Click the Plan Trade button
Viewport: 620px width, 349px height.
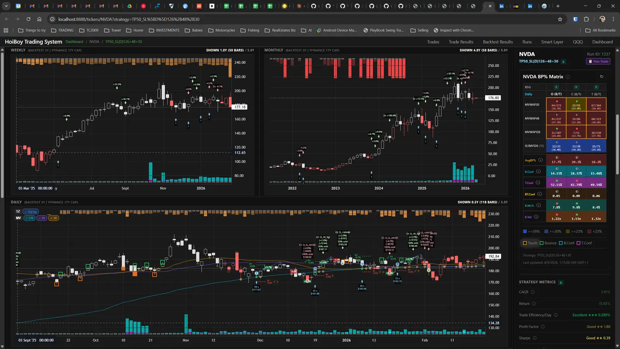click(599, 62)
